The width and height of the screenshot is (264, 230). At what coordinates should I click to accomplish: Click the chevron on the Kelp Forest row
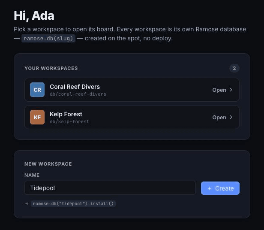tap(231, 117)
